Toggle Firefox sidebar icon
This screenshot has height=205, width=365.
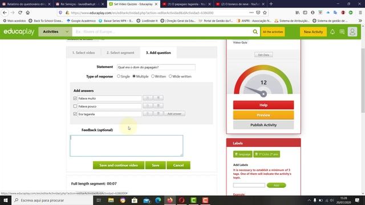[305, 13]
